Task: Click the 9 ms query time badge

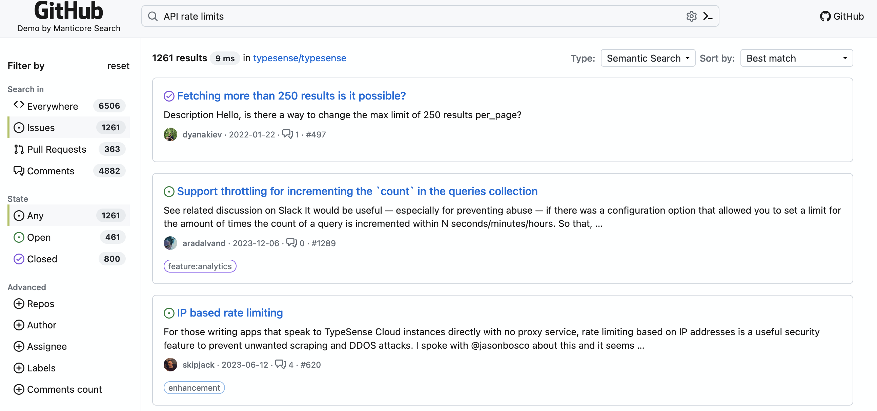Action: [x=225, y=58]
